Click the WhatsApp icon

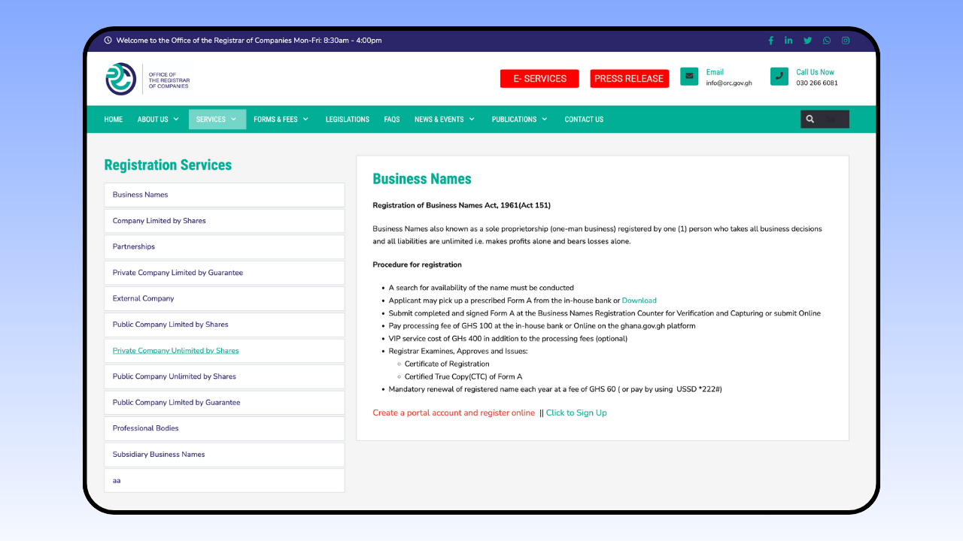coord(826,41)
